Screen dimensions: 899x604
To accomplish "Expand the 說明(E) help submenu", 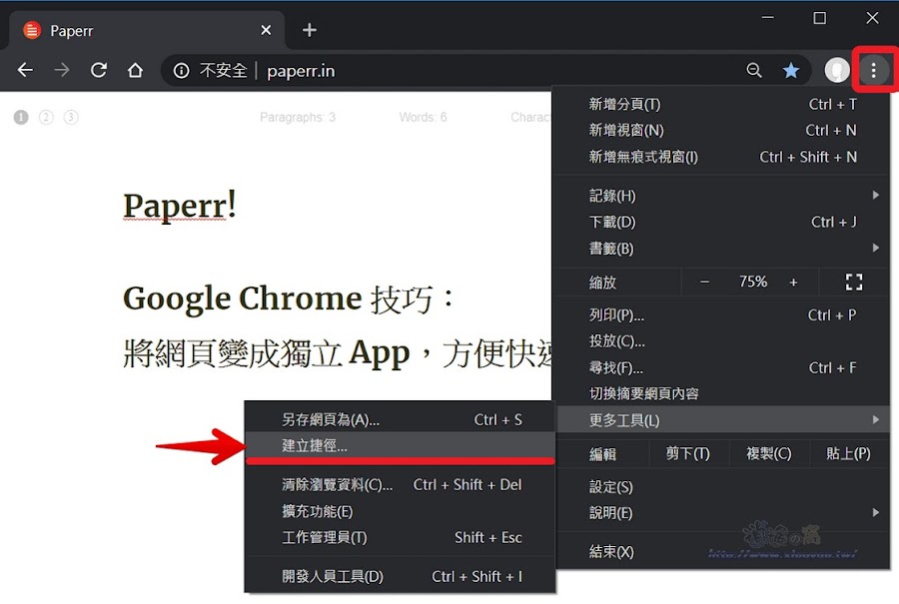I will [x=722, y=513].
